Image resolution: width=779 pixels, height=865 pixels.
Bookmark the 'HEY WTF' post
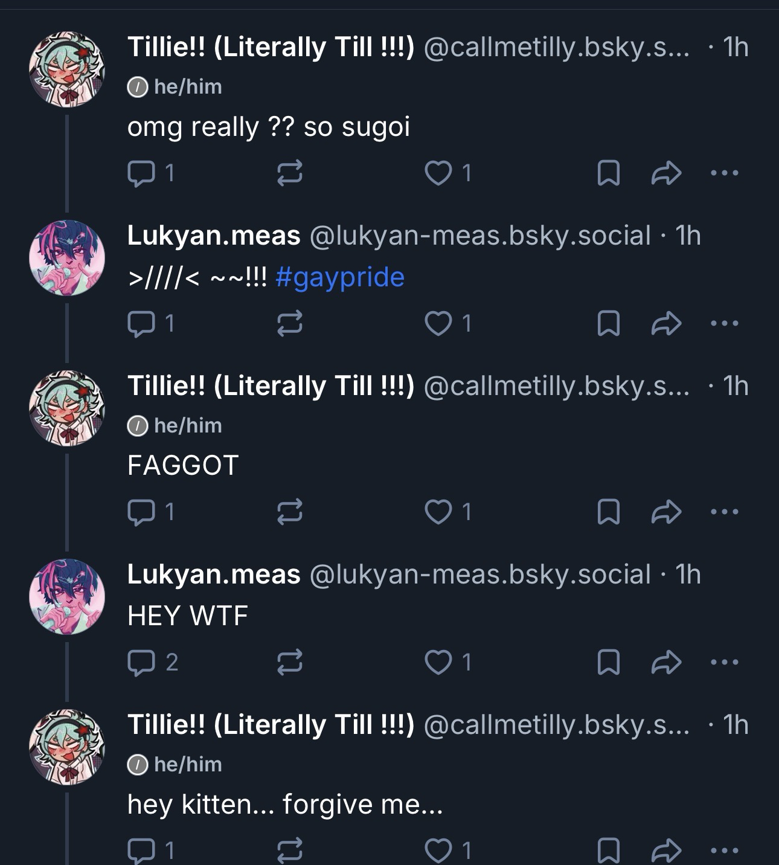tap(608, 662)
